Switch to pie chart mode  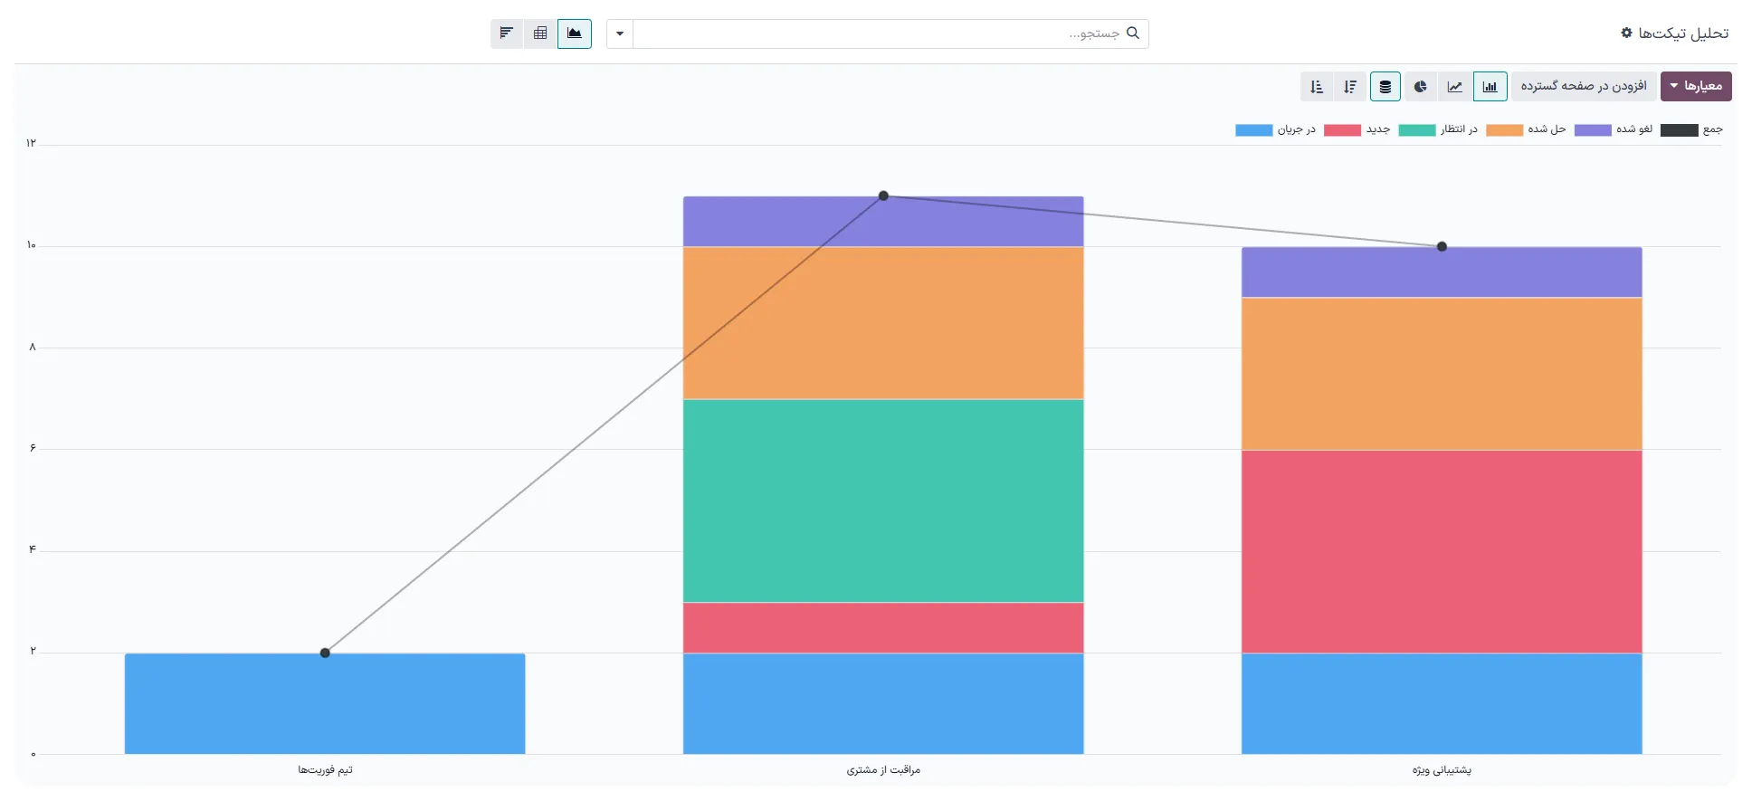click(x=1420, y=86)
